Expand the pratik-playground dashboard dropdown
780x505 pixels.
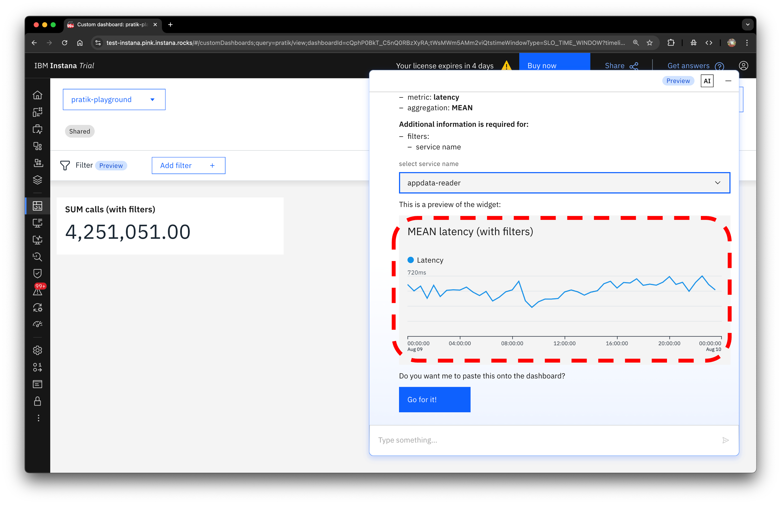tap(114, 100)
